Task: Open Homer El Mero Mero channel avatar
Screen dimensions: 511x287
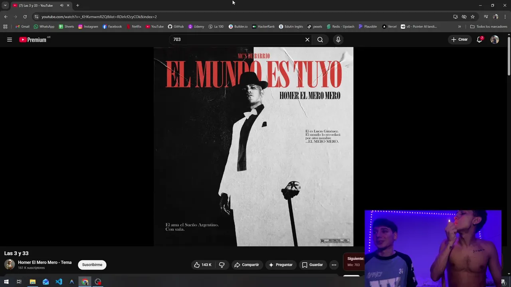Action: pos(10,264)
